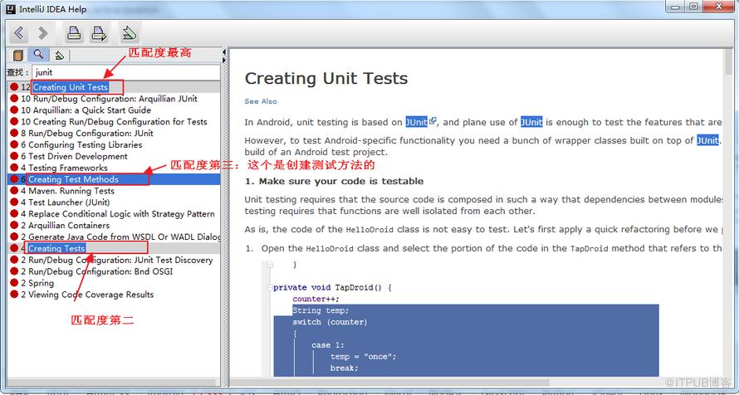Click the junit search input field
The image size is (739, 395).
point(126,72)
